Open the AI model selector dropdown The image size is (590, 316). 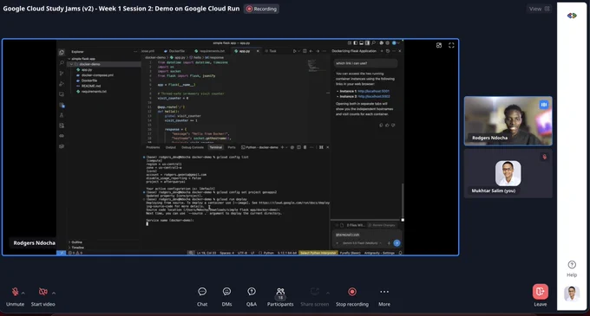click(x=362, y=243)
